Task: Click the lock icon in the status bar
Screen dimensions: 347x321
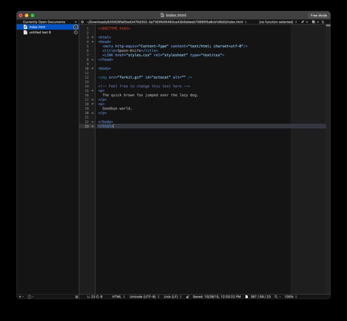Action: coord(187,297)
